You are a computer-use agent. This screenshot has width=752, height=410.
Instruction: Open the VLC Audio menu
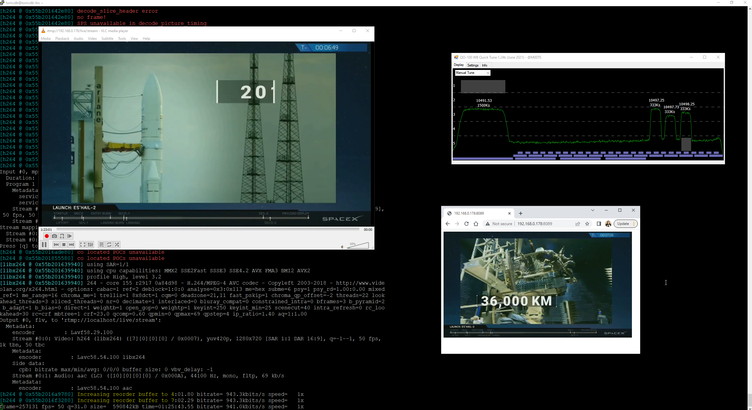coord(79,39)
